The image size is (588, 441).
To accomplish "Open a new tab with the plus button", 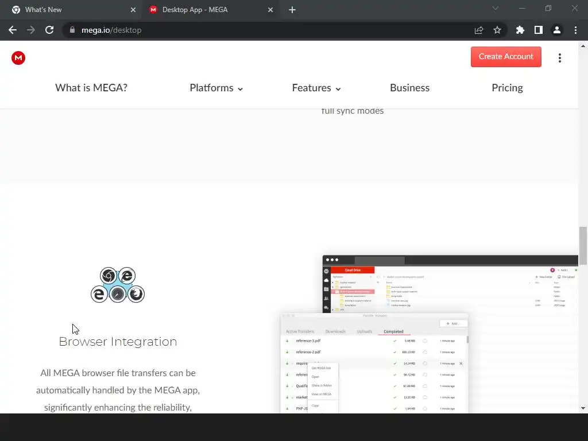I will (x=292, y=10).
